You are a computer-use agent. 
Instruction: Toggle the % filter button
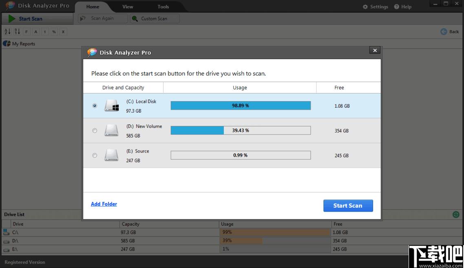54,32
